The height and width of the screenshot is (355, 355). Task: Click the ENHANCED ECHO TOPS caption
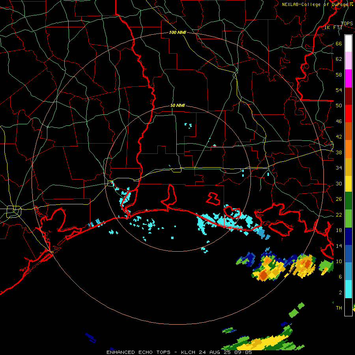coord(138,352)
